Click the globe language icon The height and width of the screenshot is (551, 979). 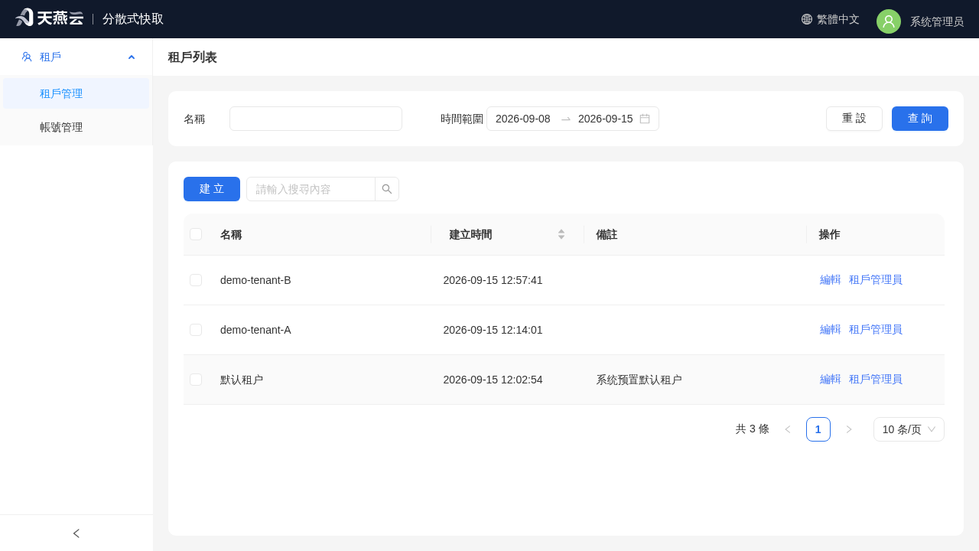tap(807, 19)
